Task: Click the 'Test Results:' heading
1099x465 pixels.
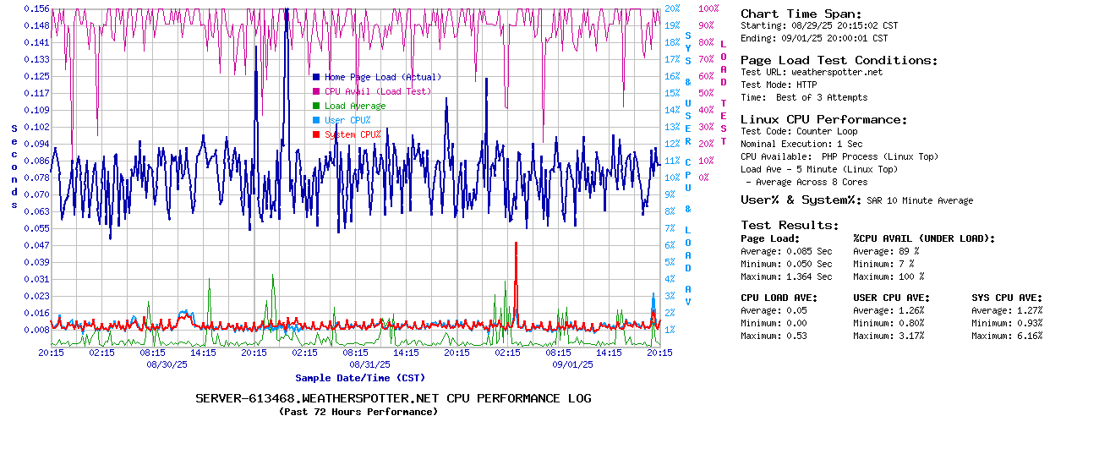Action: [790, 225]
